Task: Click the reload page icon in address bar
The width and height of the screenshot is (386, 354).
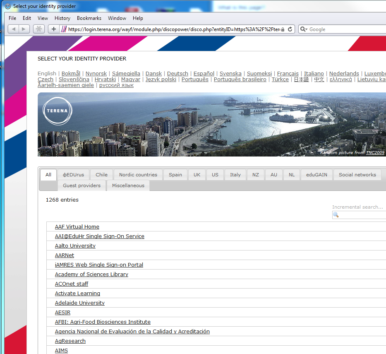Action: coord(290,29)
